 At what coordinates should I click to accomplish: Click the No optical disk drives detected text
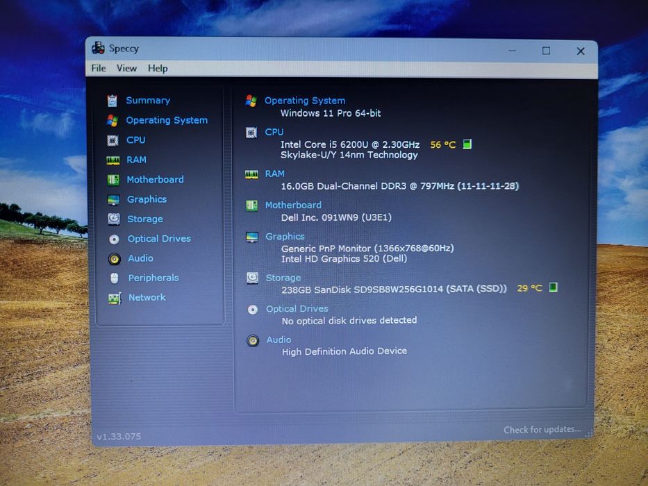point(349,321)
